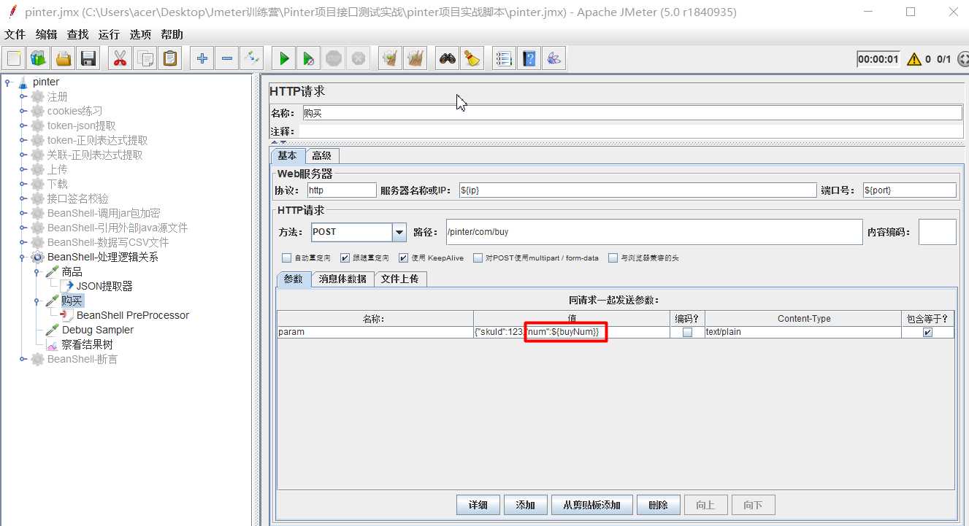Open the 文件 menu
Screen dimensions: 969x526
pos(15,34)
